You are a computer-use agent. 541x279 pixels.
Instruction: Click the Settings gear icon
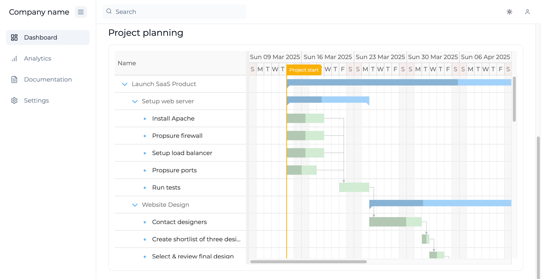(14, 100)
